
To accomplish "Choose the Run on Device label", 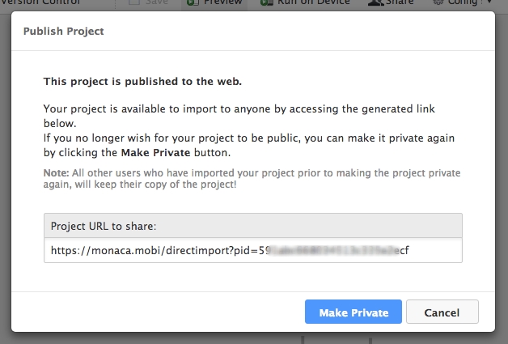I will (x=314, y=2).
